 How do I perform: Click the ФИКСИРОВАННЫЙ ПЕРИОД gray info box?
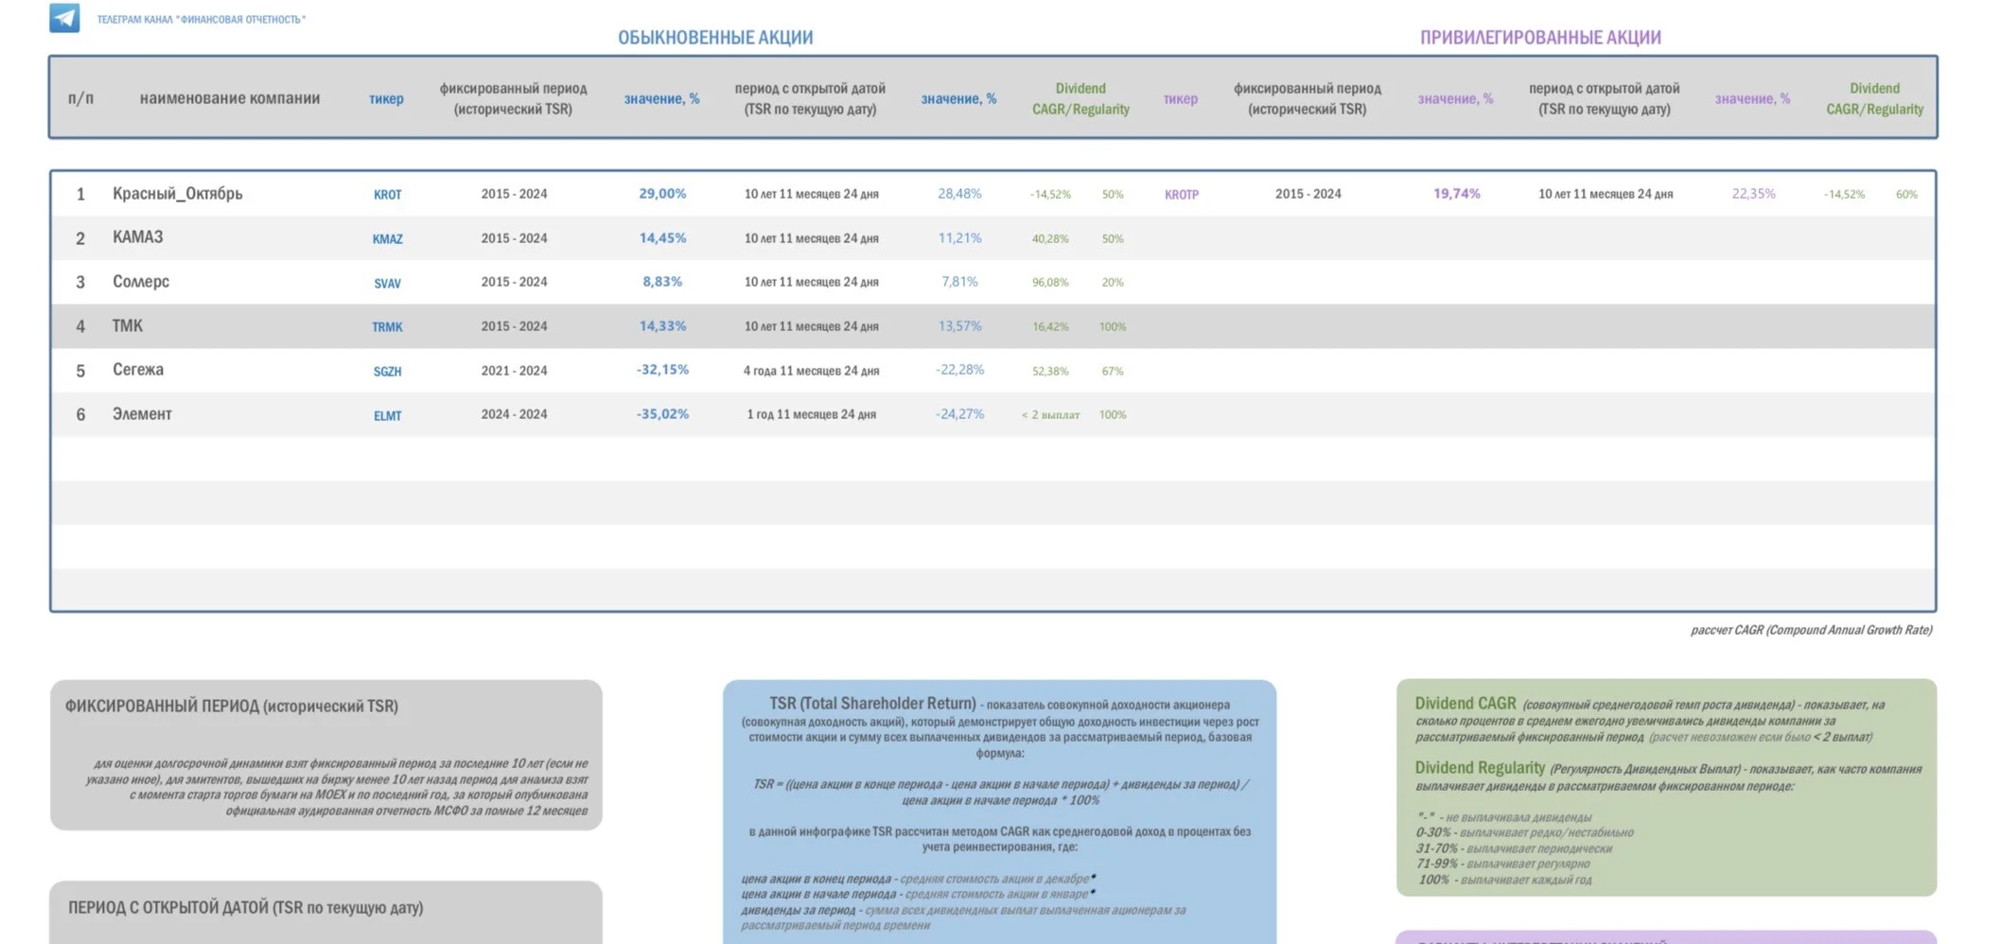(x=325, y=755)
